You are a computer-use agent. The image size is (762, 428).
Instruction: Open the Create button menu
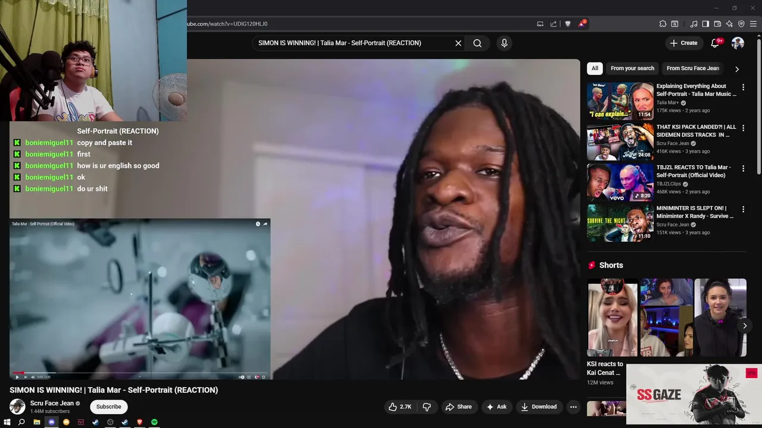pyautogui.click(x=683, y=43)
